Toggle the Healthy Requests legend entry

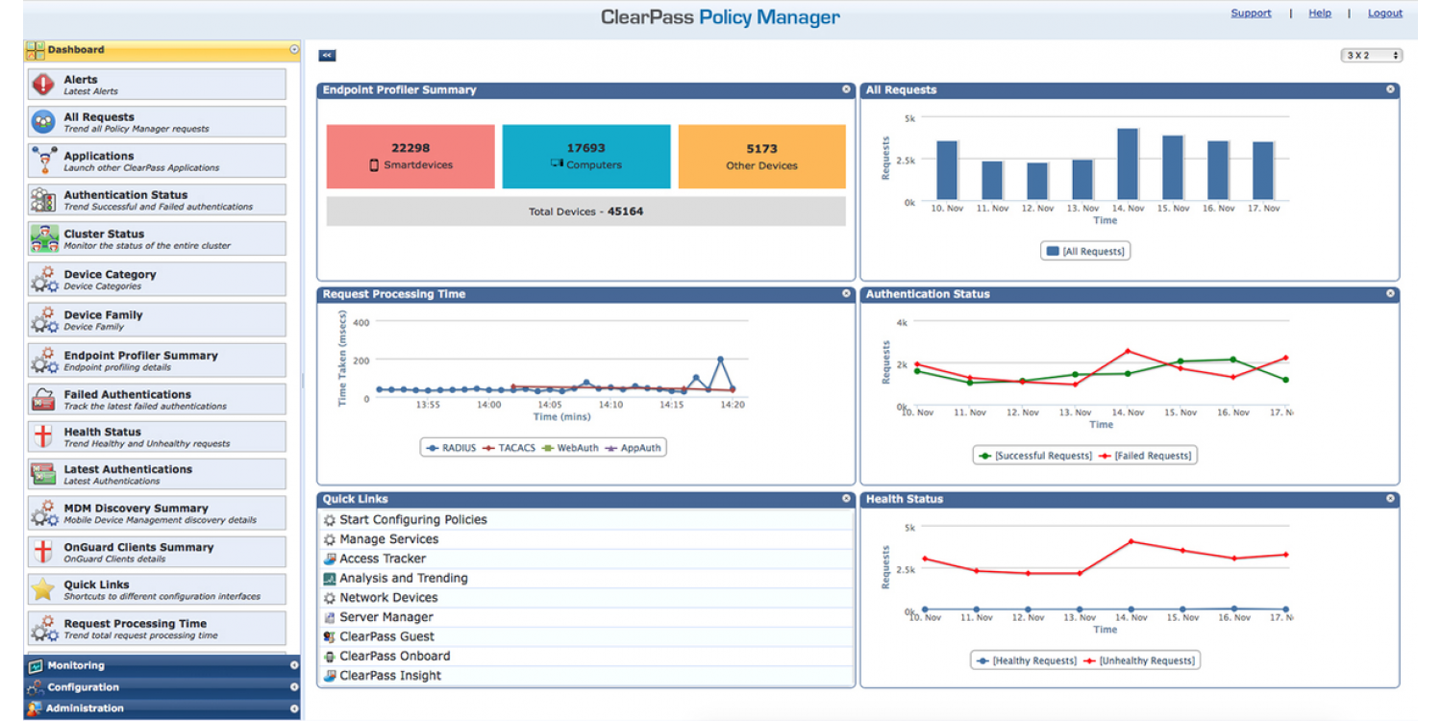(1025, 660)
